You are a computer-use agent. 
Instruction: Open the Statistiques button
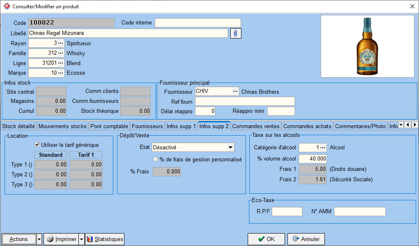(105, 239)
